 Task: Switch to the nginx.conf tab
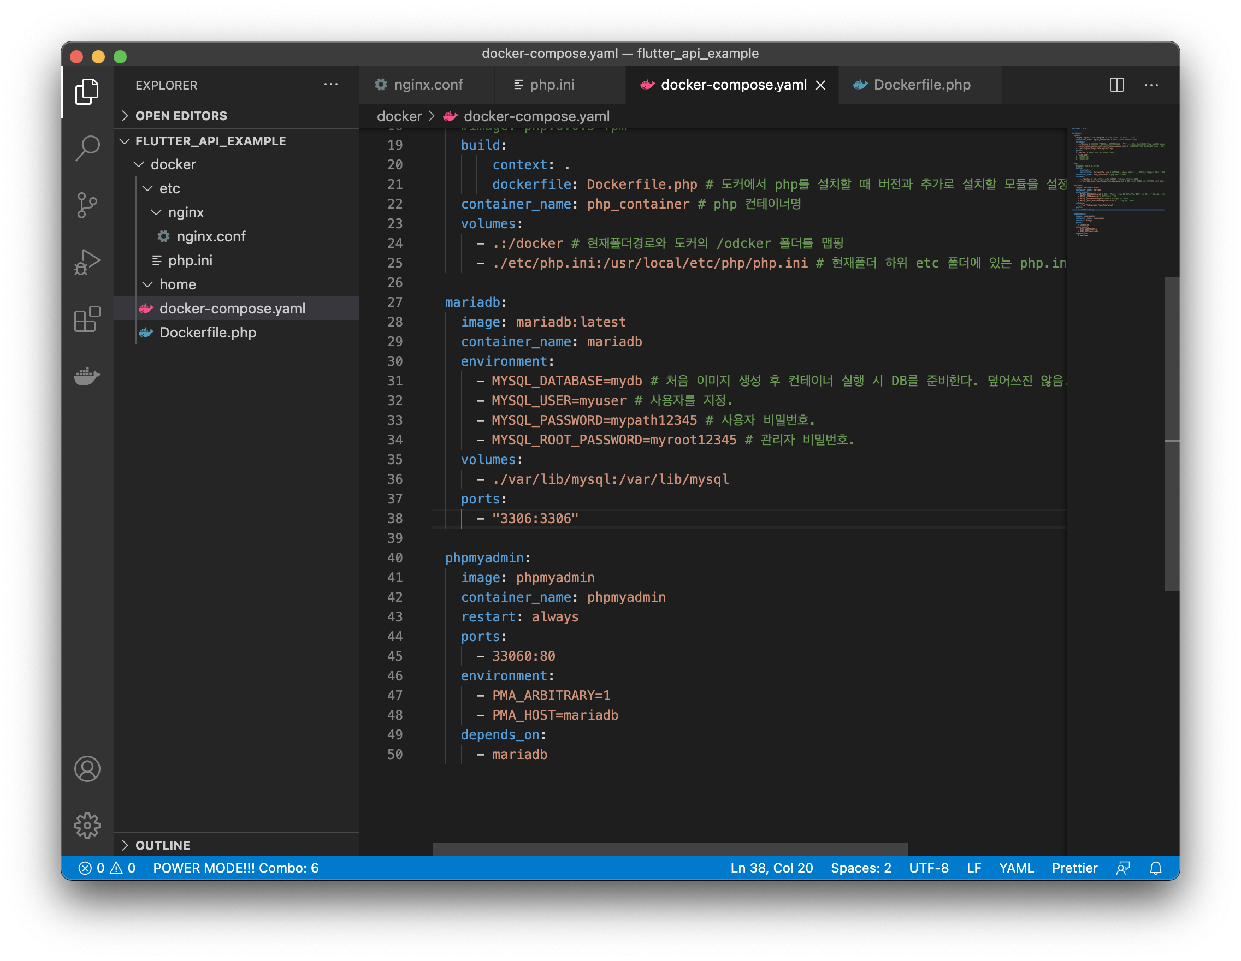[x=427, y=85]
